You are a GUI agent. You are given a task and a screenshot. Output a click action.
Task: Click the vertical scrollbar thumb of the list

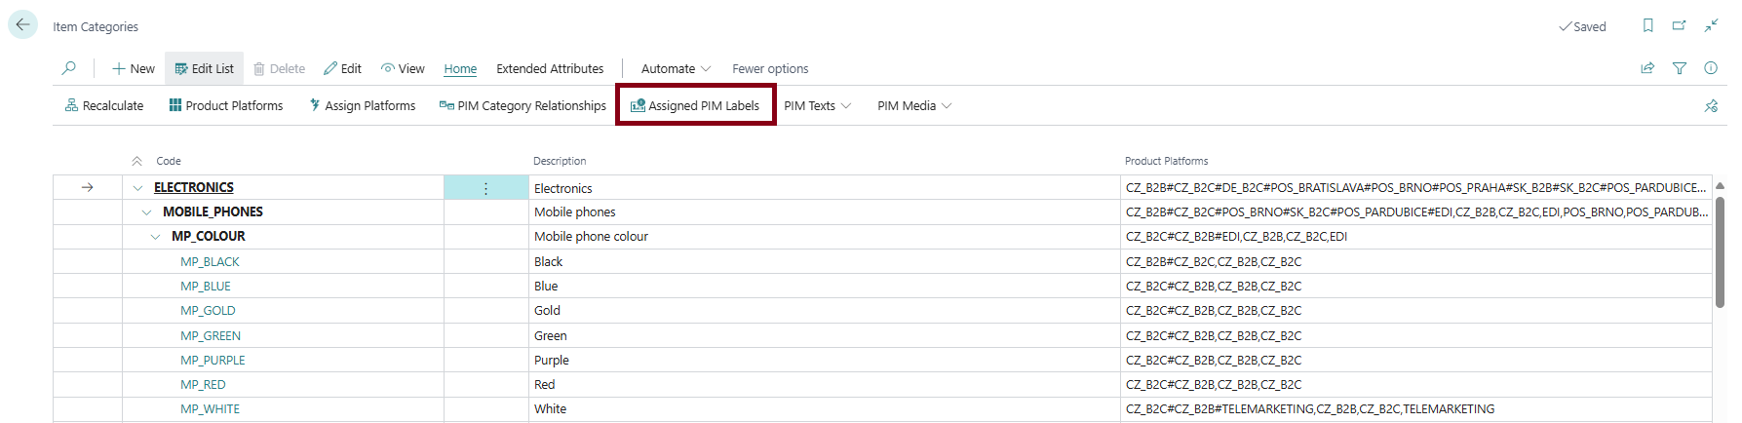pyautogui.click(x=1720, y=252)
